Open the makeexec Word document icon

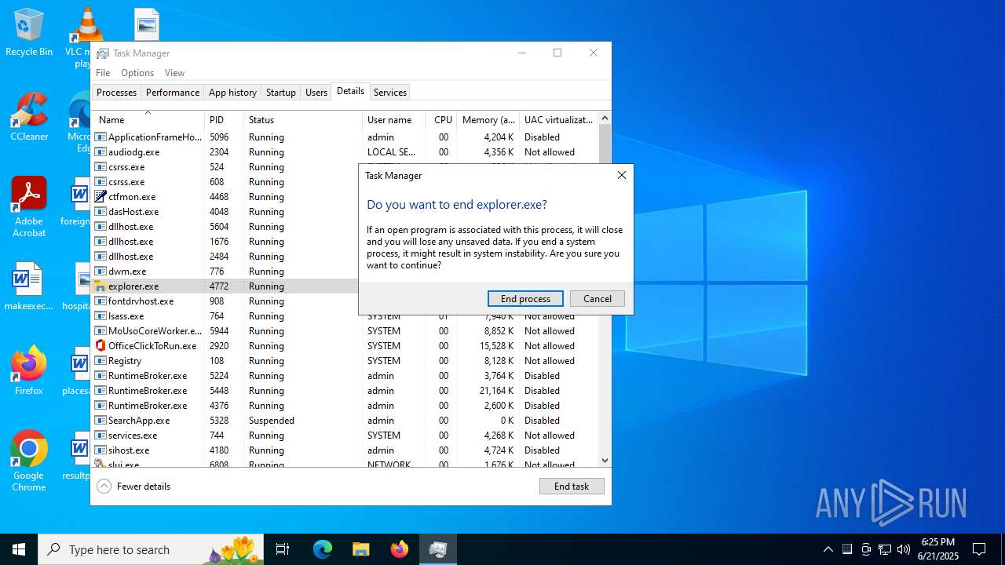point(29,286)
